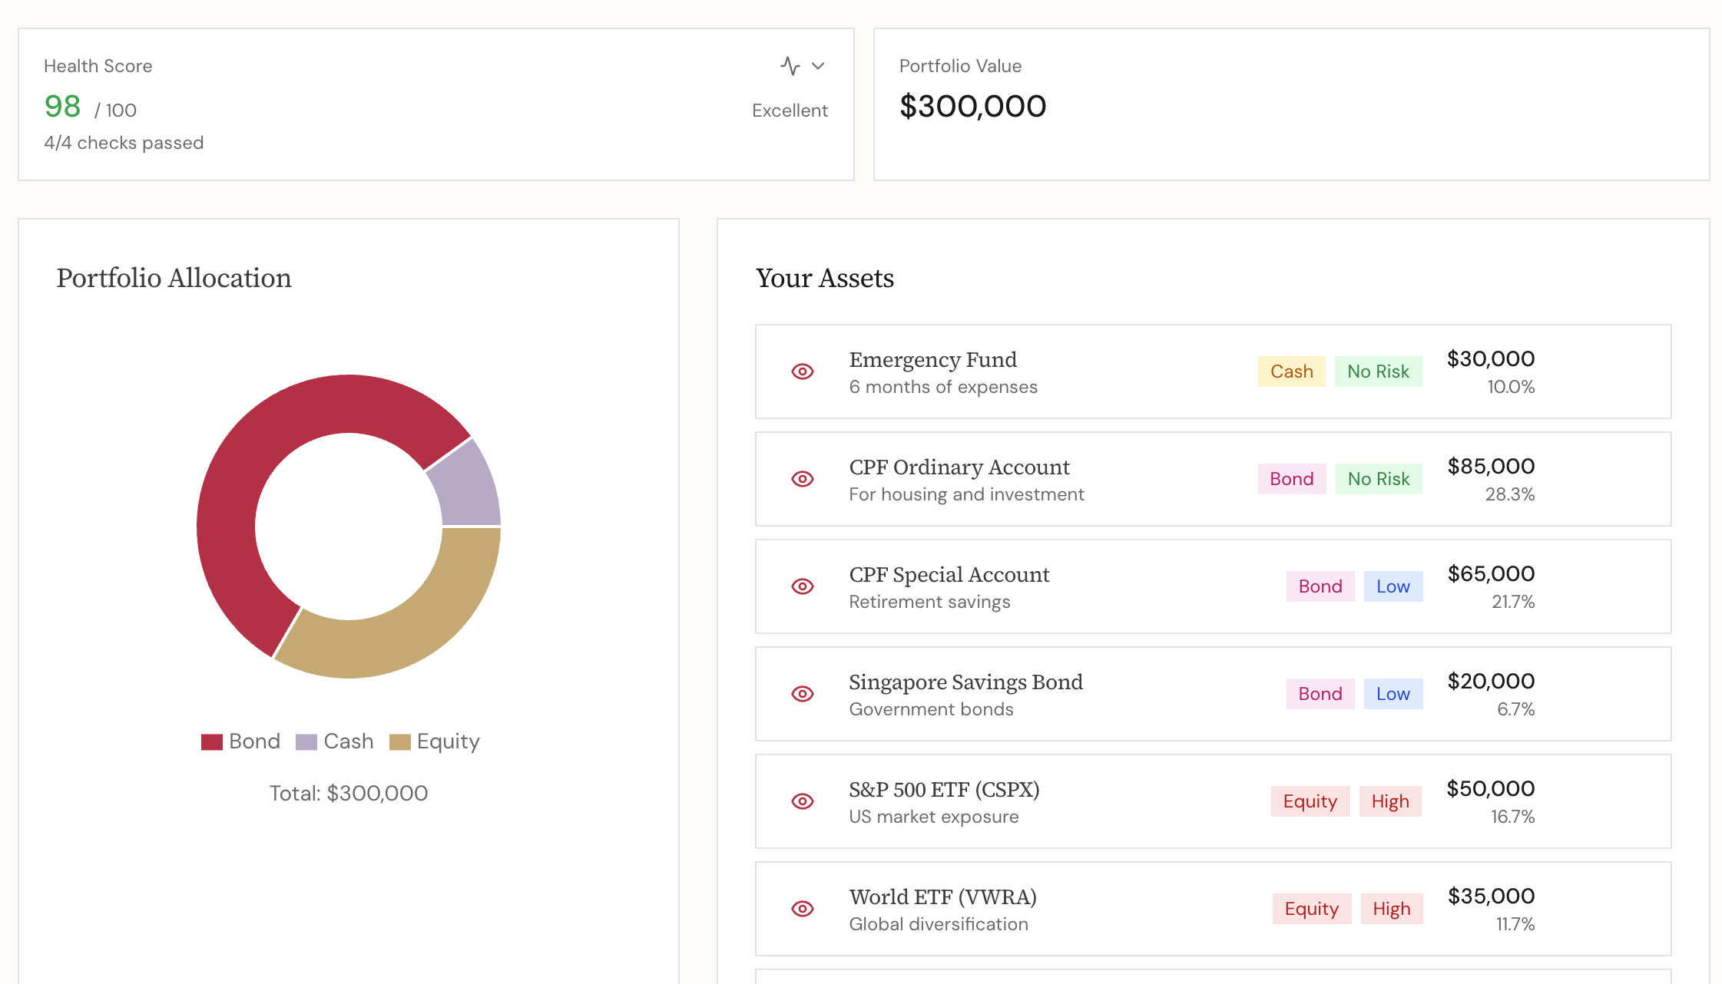
Task: Click the No Risk tag on CPF Ordinary Account
Action: [x=1379, y=479]
